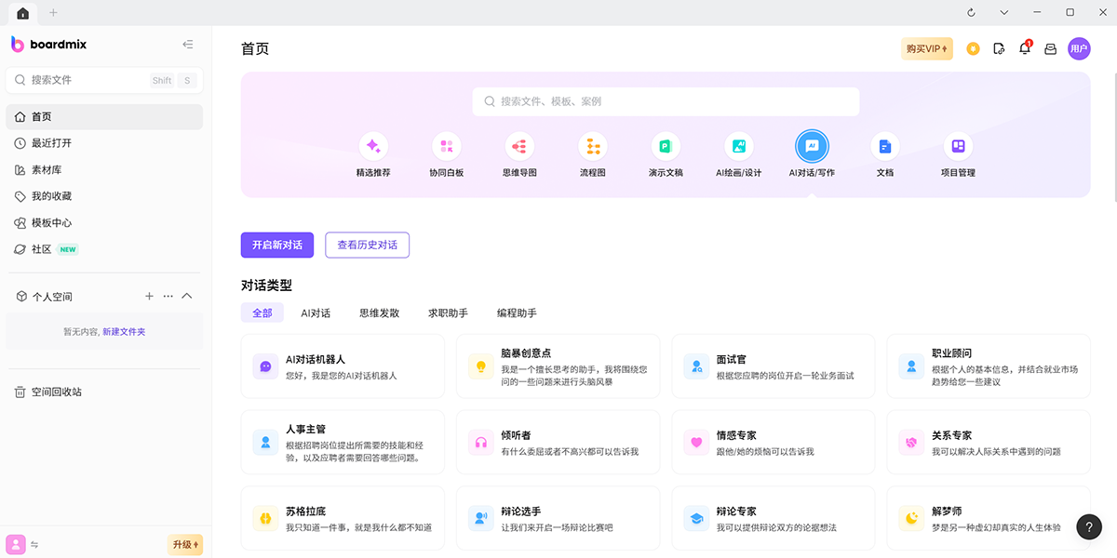
Task: Click the 开启新对话 button
Action: point(277,245)
